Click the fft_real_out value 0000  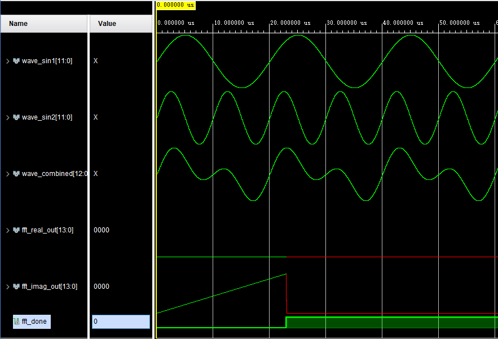[x=102, y=230]
